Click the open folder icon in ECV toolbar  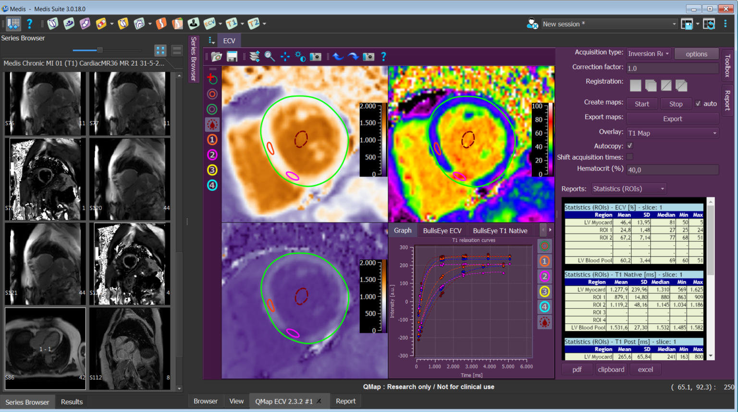click(x=217, y=57)
